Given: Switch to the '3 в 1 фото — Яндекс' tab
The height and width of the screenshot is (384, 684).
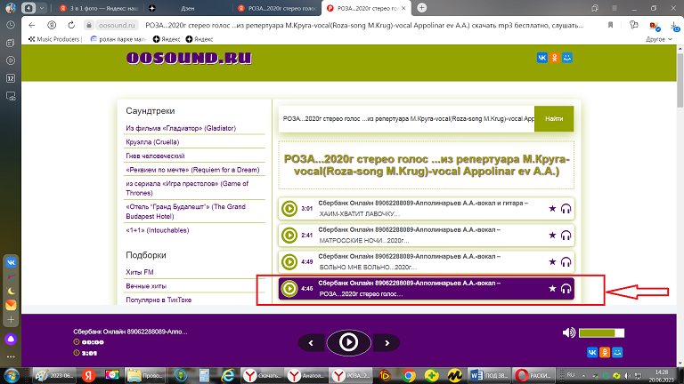Looking at the screenshot, I should 99,8.
